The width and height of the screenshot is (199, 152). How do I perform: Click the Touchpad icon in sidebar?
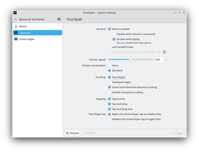coord(16,33)
